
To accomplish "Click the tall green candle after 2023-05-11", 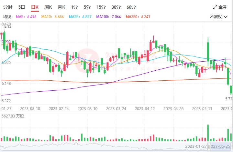I will 208,51.
